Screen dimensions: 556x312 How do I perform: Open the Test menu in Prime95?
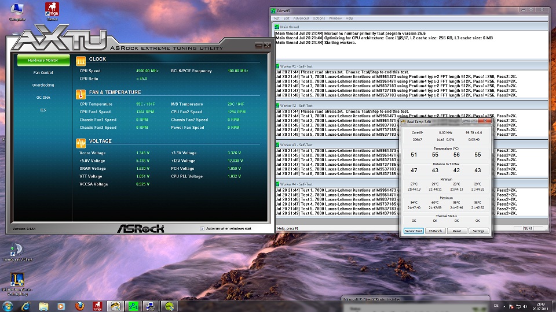click(276, 18)
